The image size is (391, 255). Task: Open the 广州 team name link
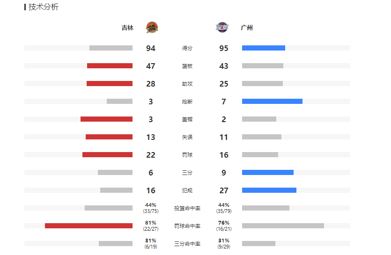[247, 28]
